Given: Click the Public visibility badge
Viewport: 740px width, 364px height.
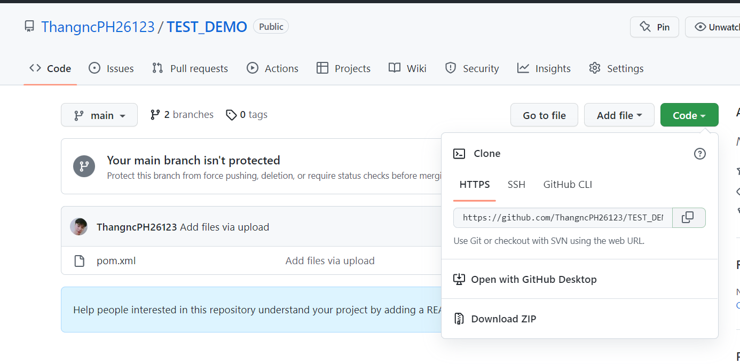Looking at the screenshot, I should (x=271, y=27).
